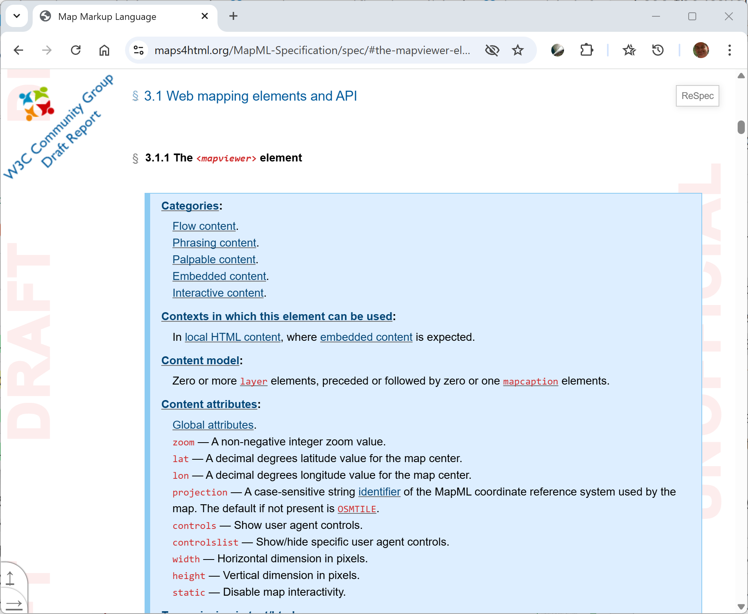
Task: Open the browser history icon
Action: [657, 50]
